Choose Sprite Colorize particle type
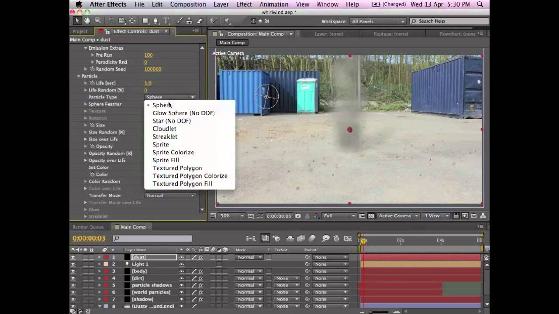 pos(173,152)
